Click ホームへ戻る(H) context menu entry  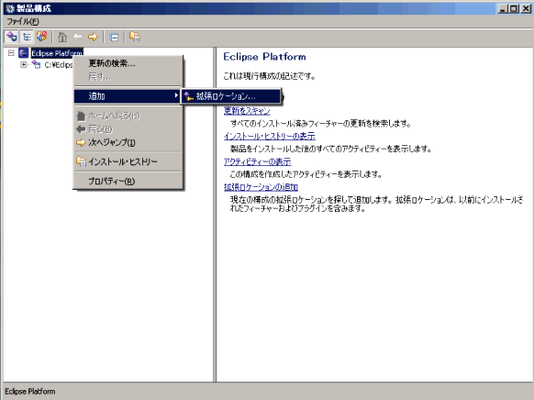[x=128, y=116]
